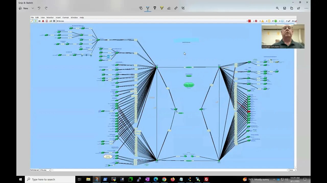327x183 pixels.
Task: Select the pencil tool
Action: [x=155, y=8]
